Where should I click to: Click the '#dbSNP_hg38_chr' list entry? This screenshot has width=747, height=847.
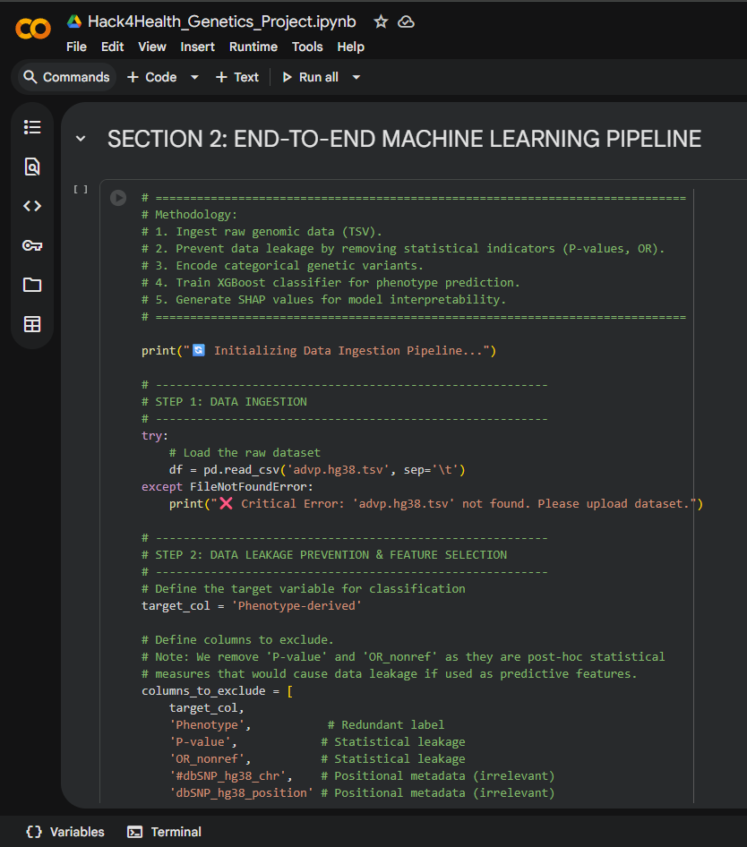231,775
